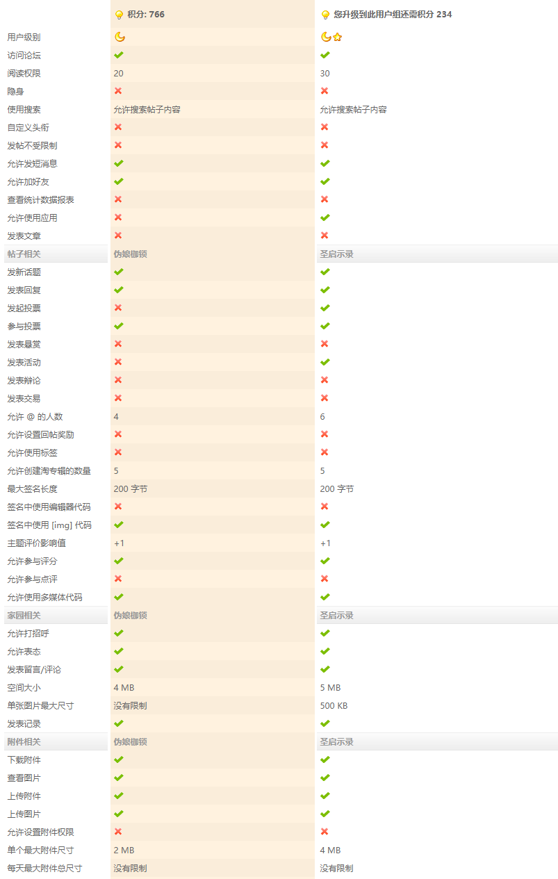The width and height of the screenshot is (558, 879).
Task: Click 允许参与点评 red cross in 圣启示录 column
Action: point(325,579)
